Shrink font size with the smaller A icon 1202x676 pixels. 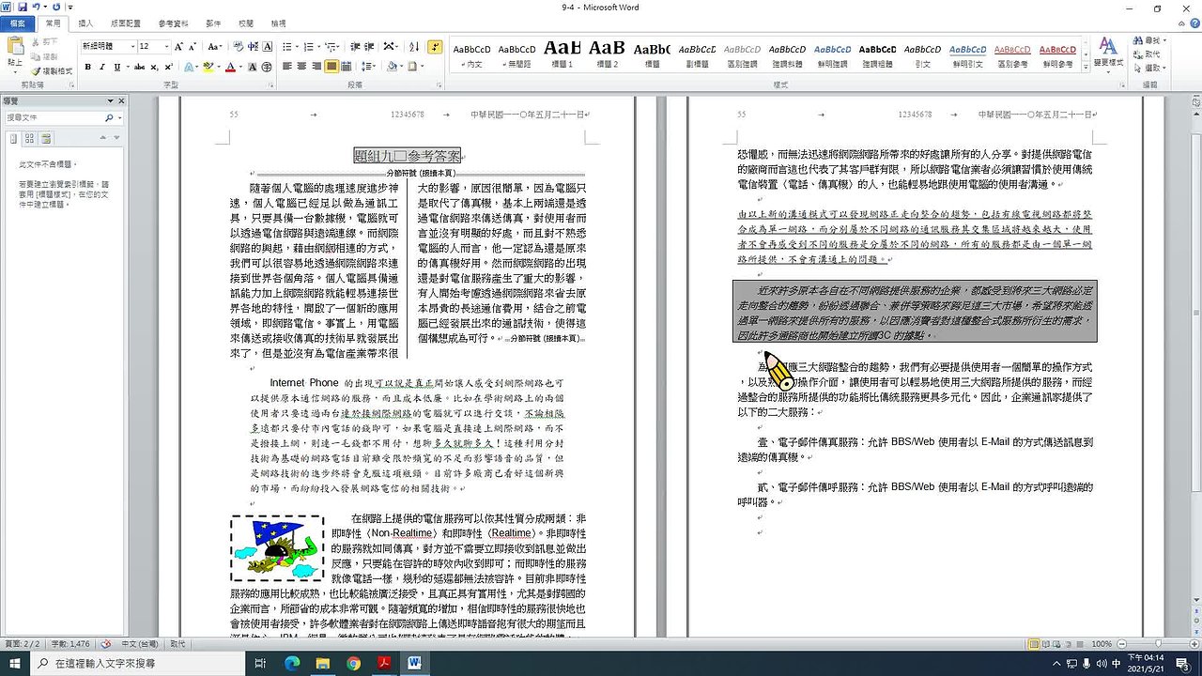tap(194, 46)
